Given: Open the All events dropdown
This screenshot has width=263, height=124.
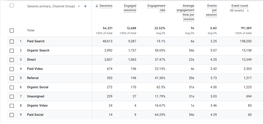Looking at the screenshot, I should [x=239, y=10].
